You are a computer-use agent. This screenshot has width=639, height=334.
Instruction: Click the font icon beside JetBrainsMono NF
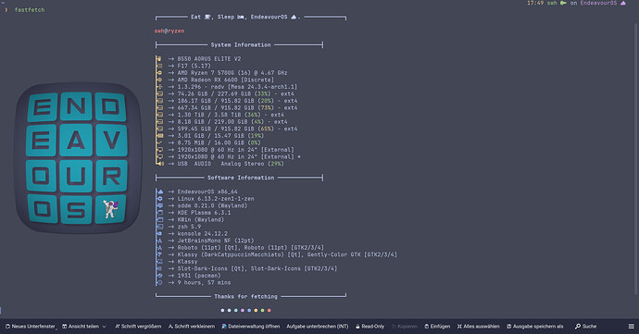coord(159,241)
